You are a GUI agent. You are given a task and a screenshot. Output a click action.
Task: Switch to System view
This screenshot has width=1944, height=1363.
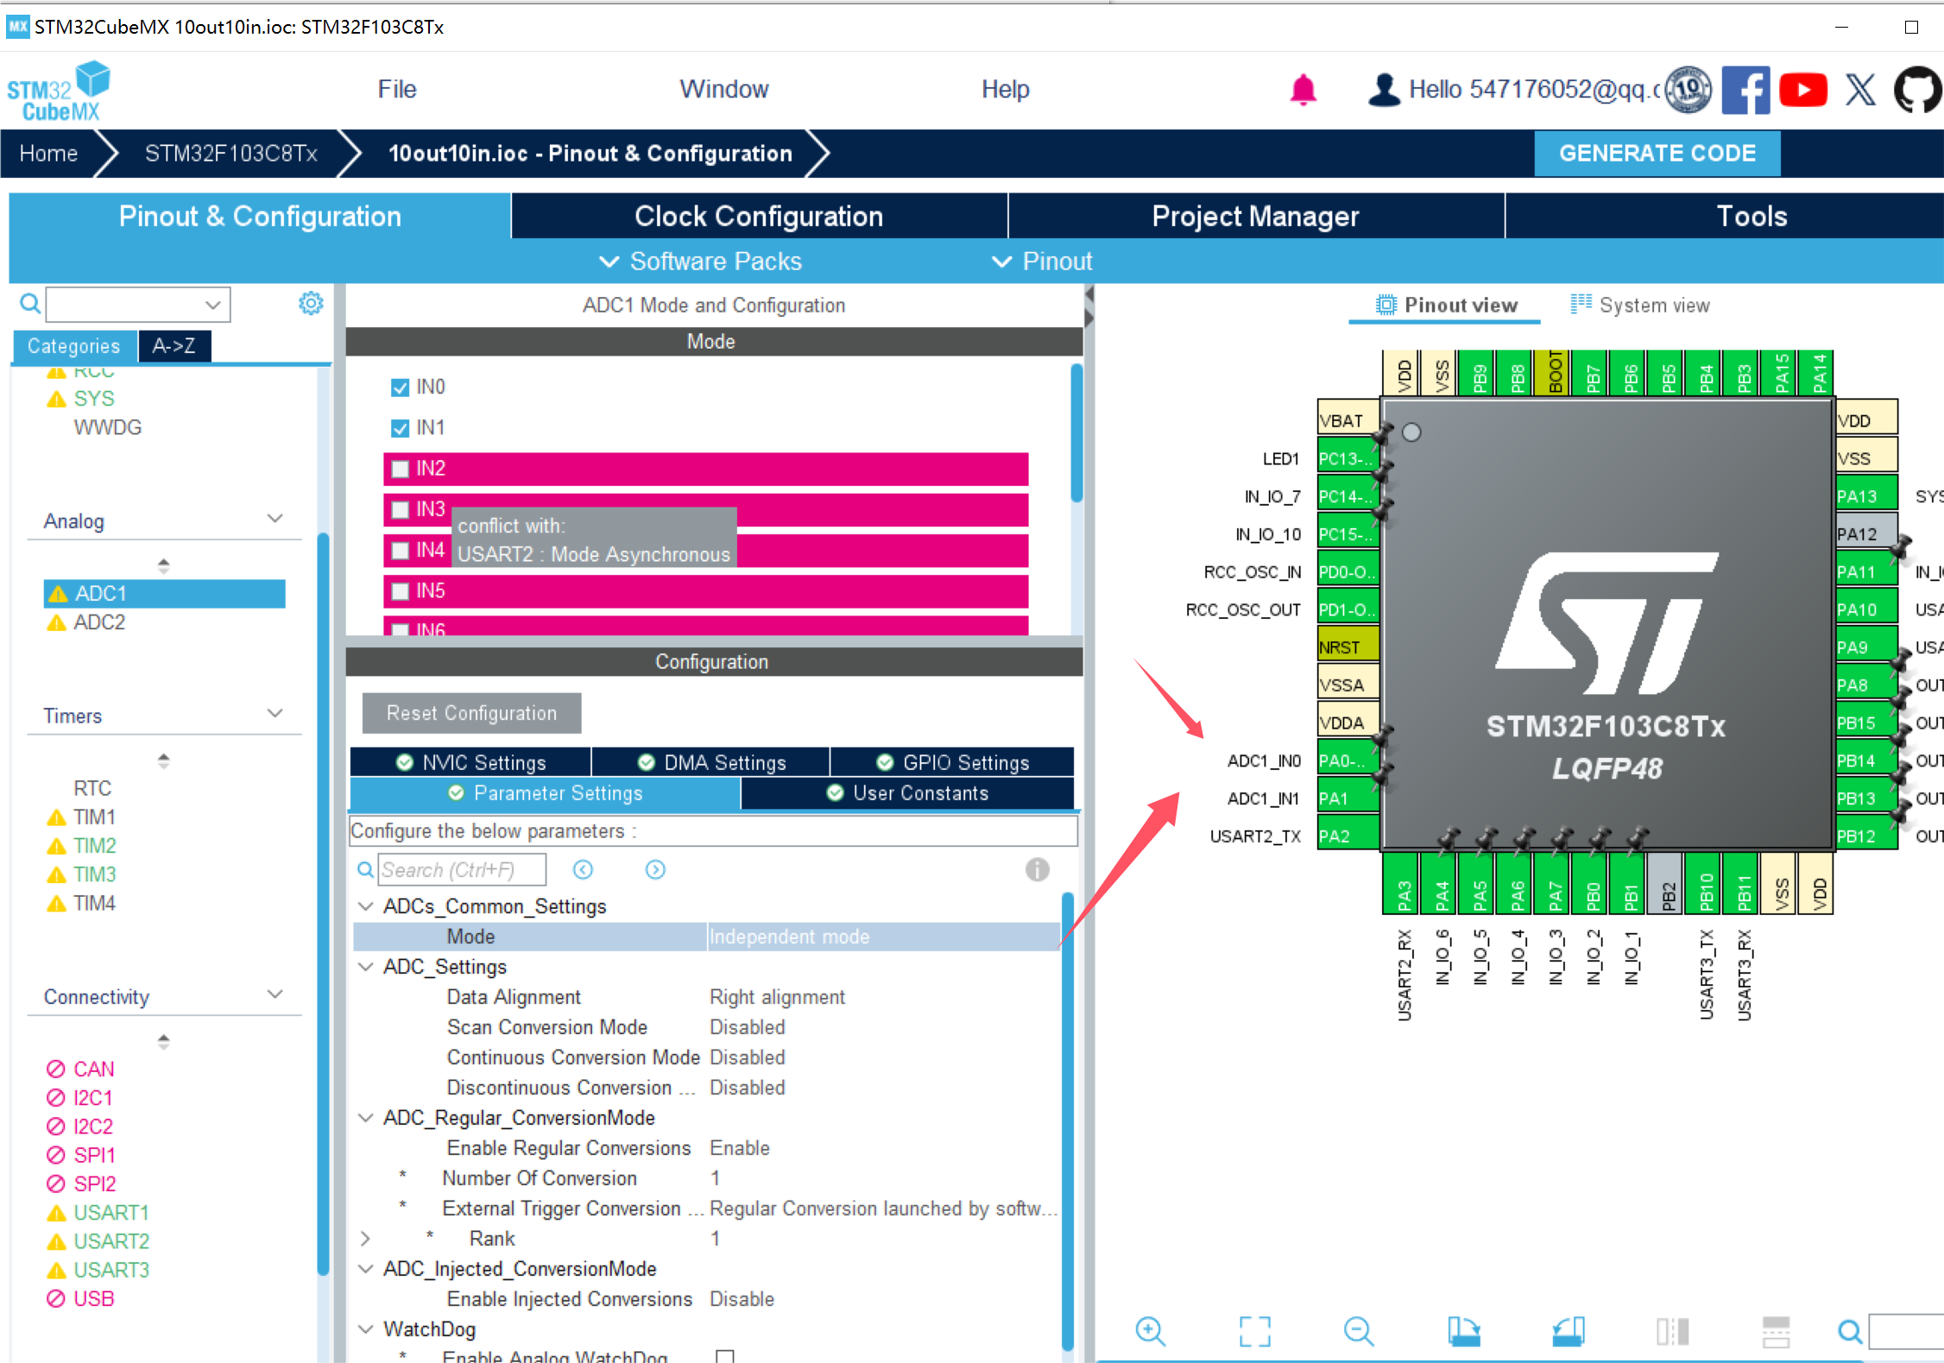point(1640,305)
